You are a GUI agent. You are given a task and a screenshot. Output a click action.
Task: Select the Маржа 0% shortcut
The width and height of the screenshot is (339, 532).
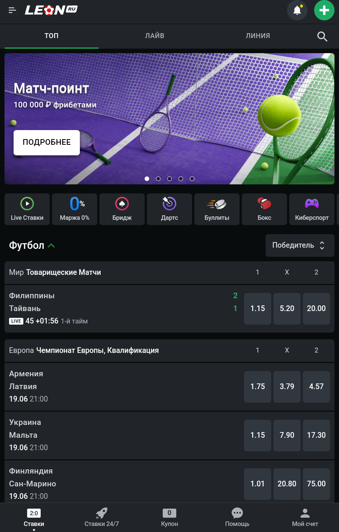(75, 209)
